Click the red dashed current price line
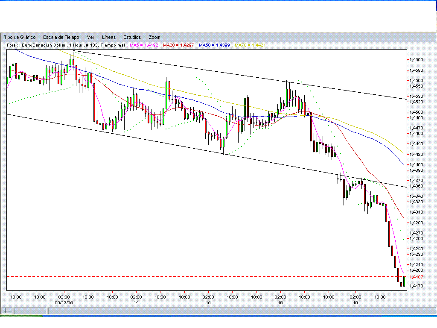Screen dimensions: 437x328 [x=207, y=277]
